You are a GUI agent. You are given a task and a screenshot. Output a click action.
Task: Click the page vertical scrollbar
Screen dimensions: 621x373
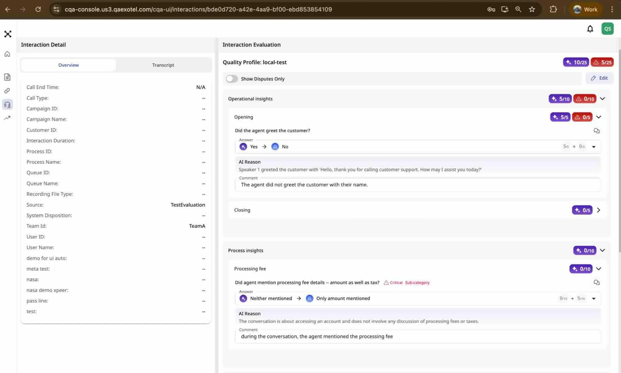pyautogui.click(x=619, y=151)
